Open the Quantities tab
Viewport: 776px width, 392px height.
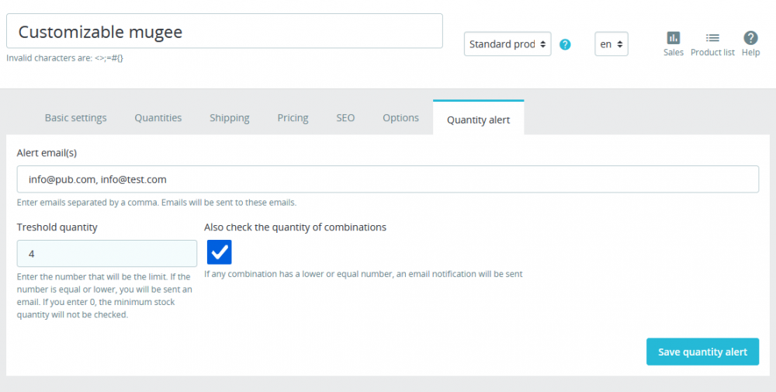point(158,118)
